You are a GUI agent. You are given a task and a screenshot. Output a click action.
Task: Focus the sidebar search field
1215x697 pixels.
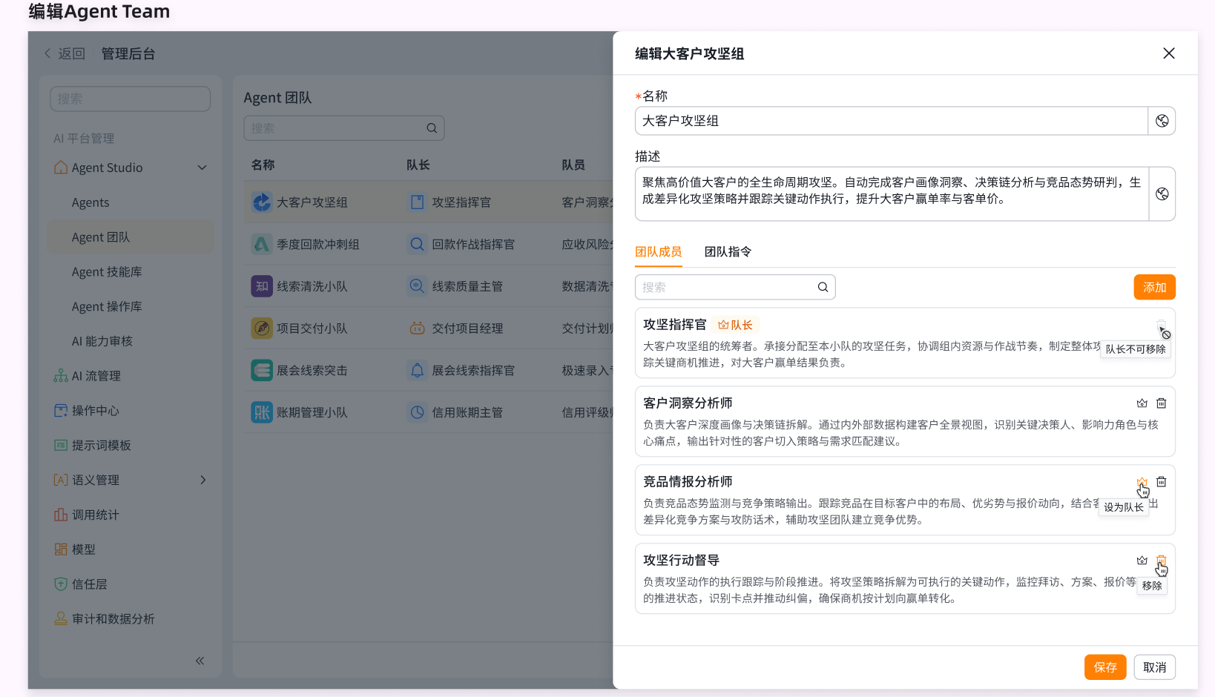pyautogui.click(x=131, y=99)
